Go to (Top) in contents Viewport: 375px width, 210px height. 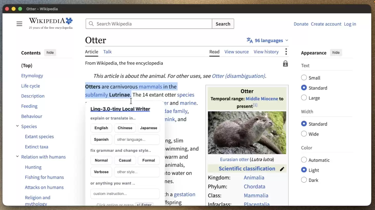[27, 65]
